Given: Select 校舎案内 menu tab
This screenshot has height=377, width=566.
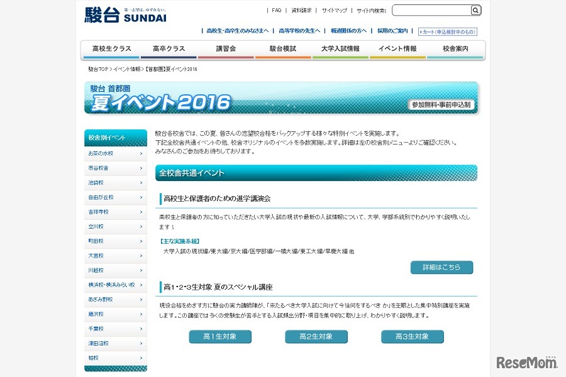Looking at the screenshot, I should coord(455,50).
